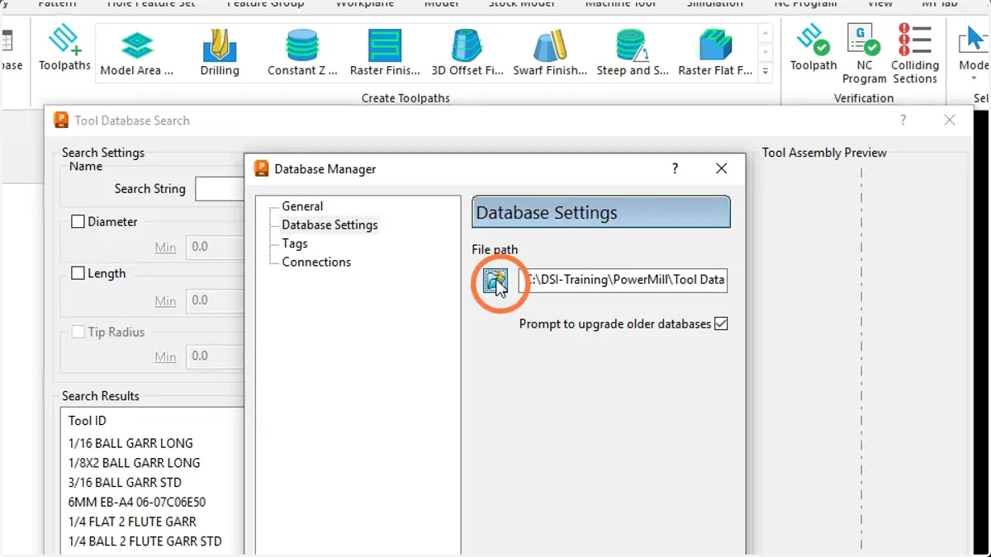
Task: Open Help in Tool Database Search dialog
Action: pos(903,120)
